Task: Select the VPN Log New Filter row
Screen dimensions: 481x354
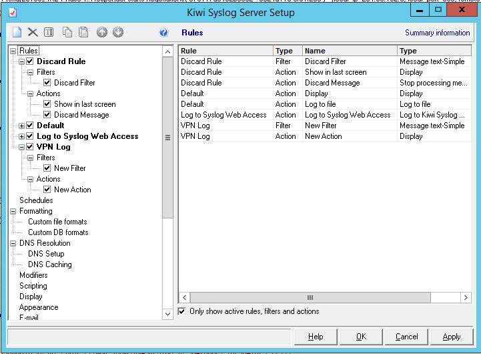Action: [325, 126]
